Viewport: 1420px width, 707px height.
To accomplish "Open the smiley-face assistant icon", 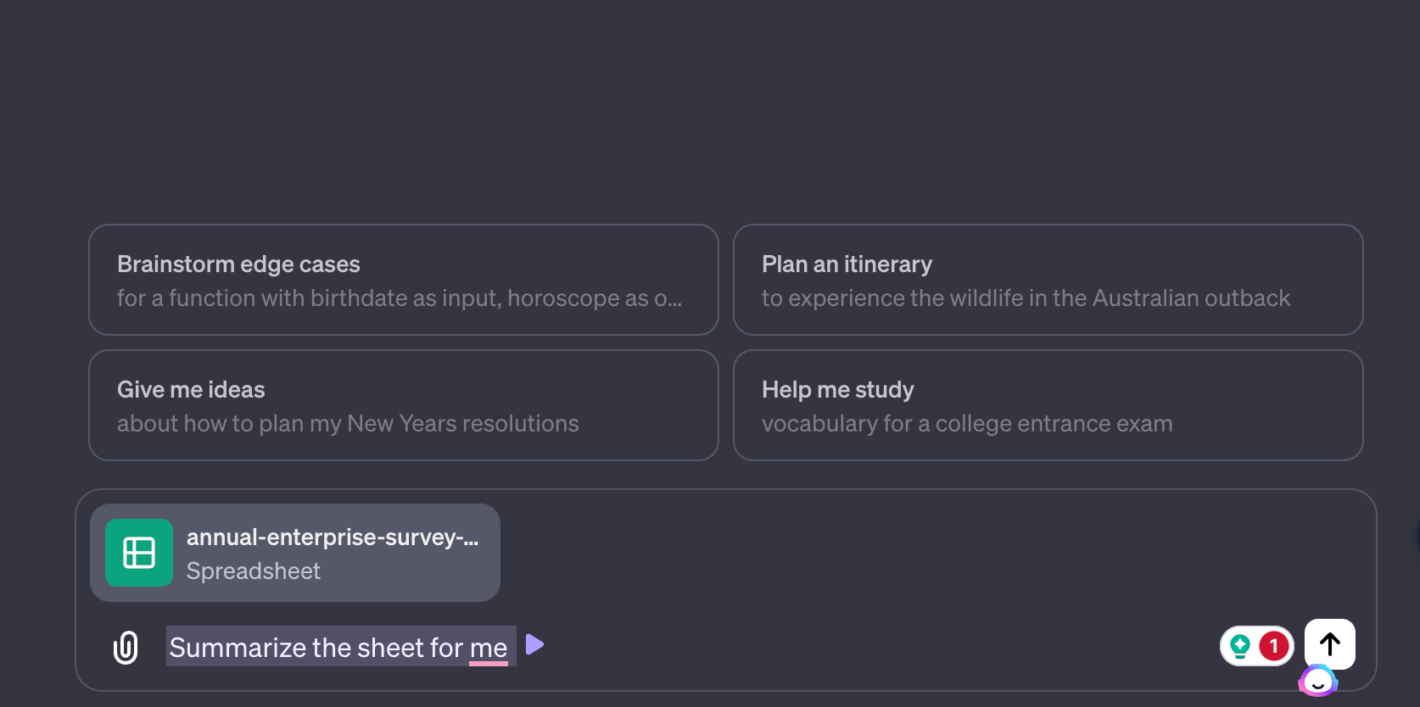I will click(x=1317, y=681).
